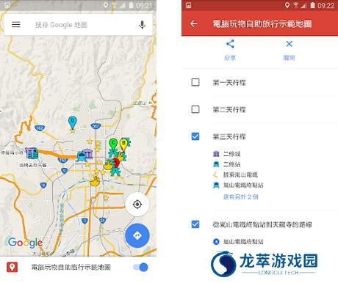Tap the 第一天行程 layer title

[229, 83]
